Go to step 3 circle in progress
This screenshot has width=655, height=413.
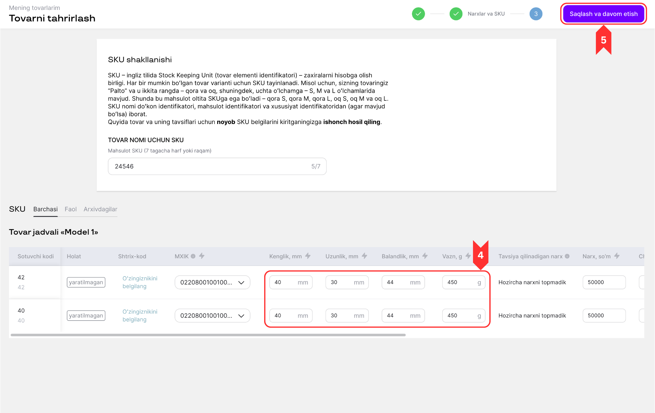pyautogui.click(x=536, y=14)
